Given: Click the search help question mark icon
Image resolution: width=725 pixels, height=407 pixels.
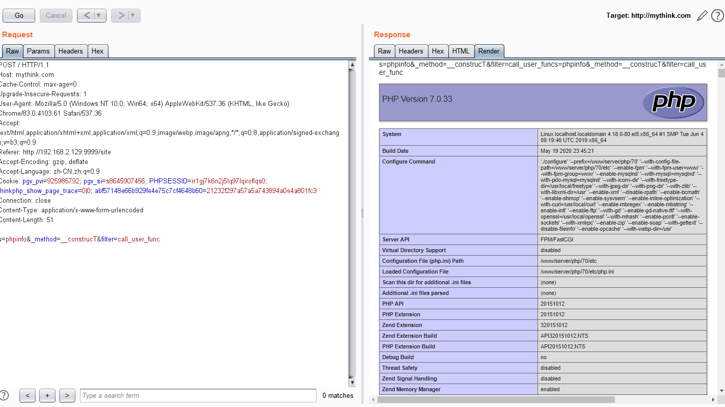Looking at the screenshot, I should pos(4,395).
